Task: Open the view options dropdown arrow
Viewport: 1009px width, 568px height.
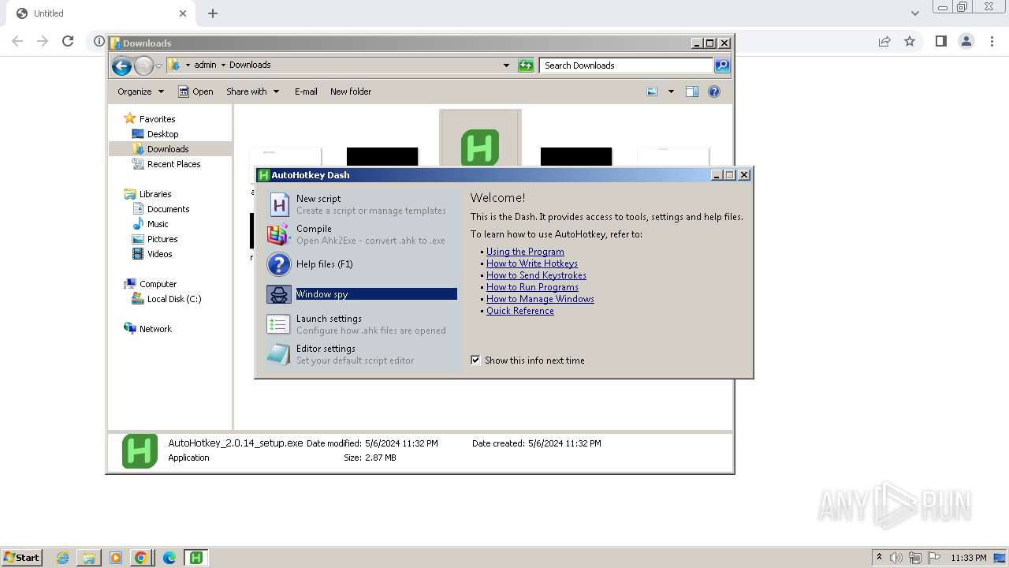Action: tap(671, 92)
